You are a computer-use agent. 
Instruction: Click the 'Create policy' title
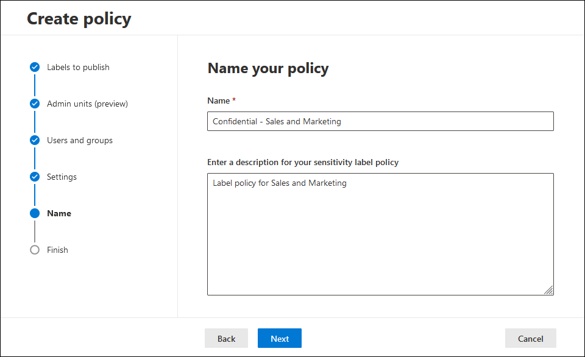(79, 19)
